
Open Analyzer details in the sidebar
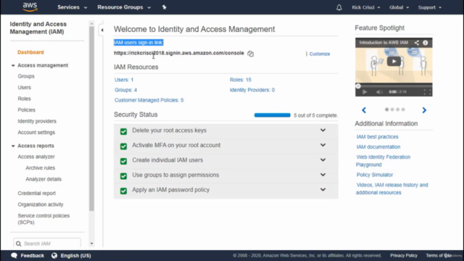click(x=43, y=179)
